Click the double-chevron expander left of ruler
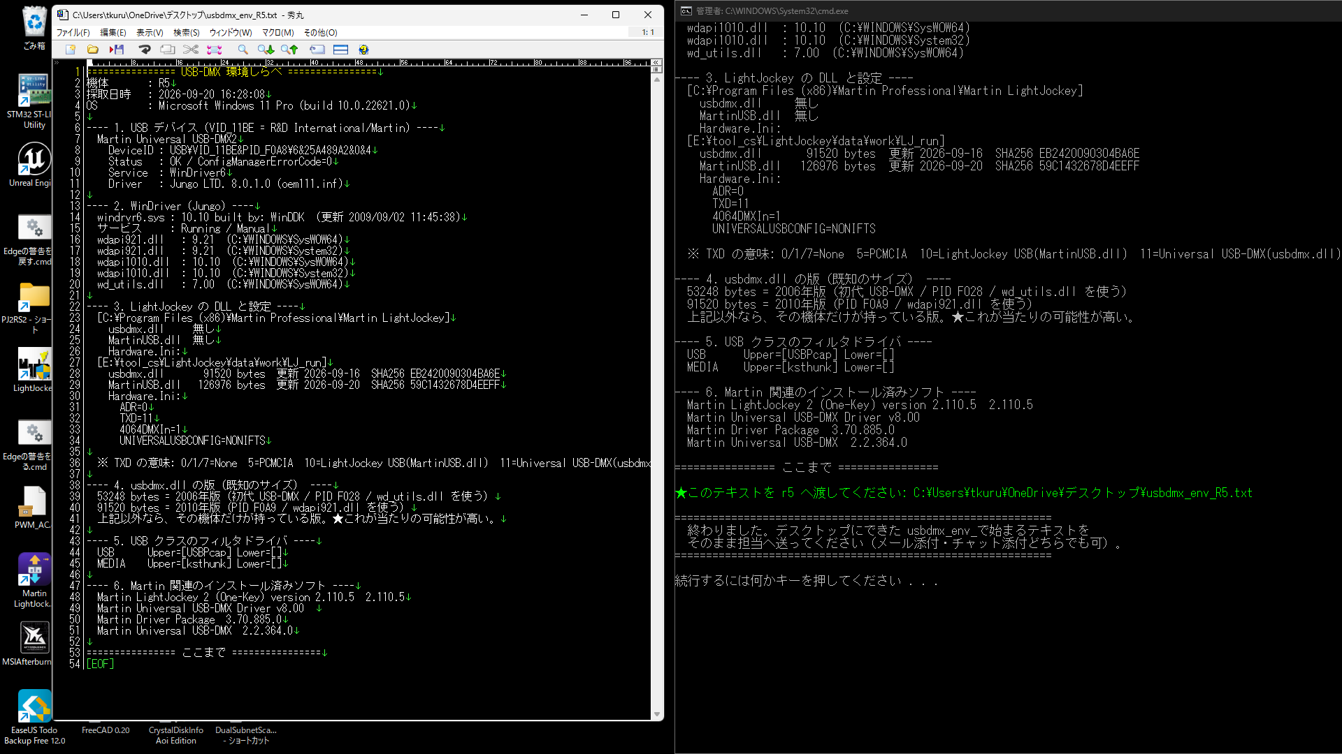1342x754 pixels. 57,62
